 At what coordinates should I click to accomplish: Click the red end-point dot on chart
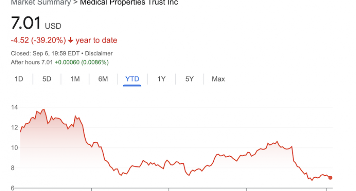click(x=330, y=178)
